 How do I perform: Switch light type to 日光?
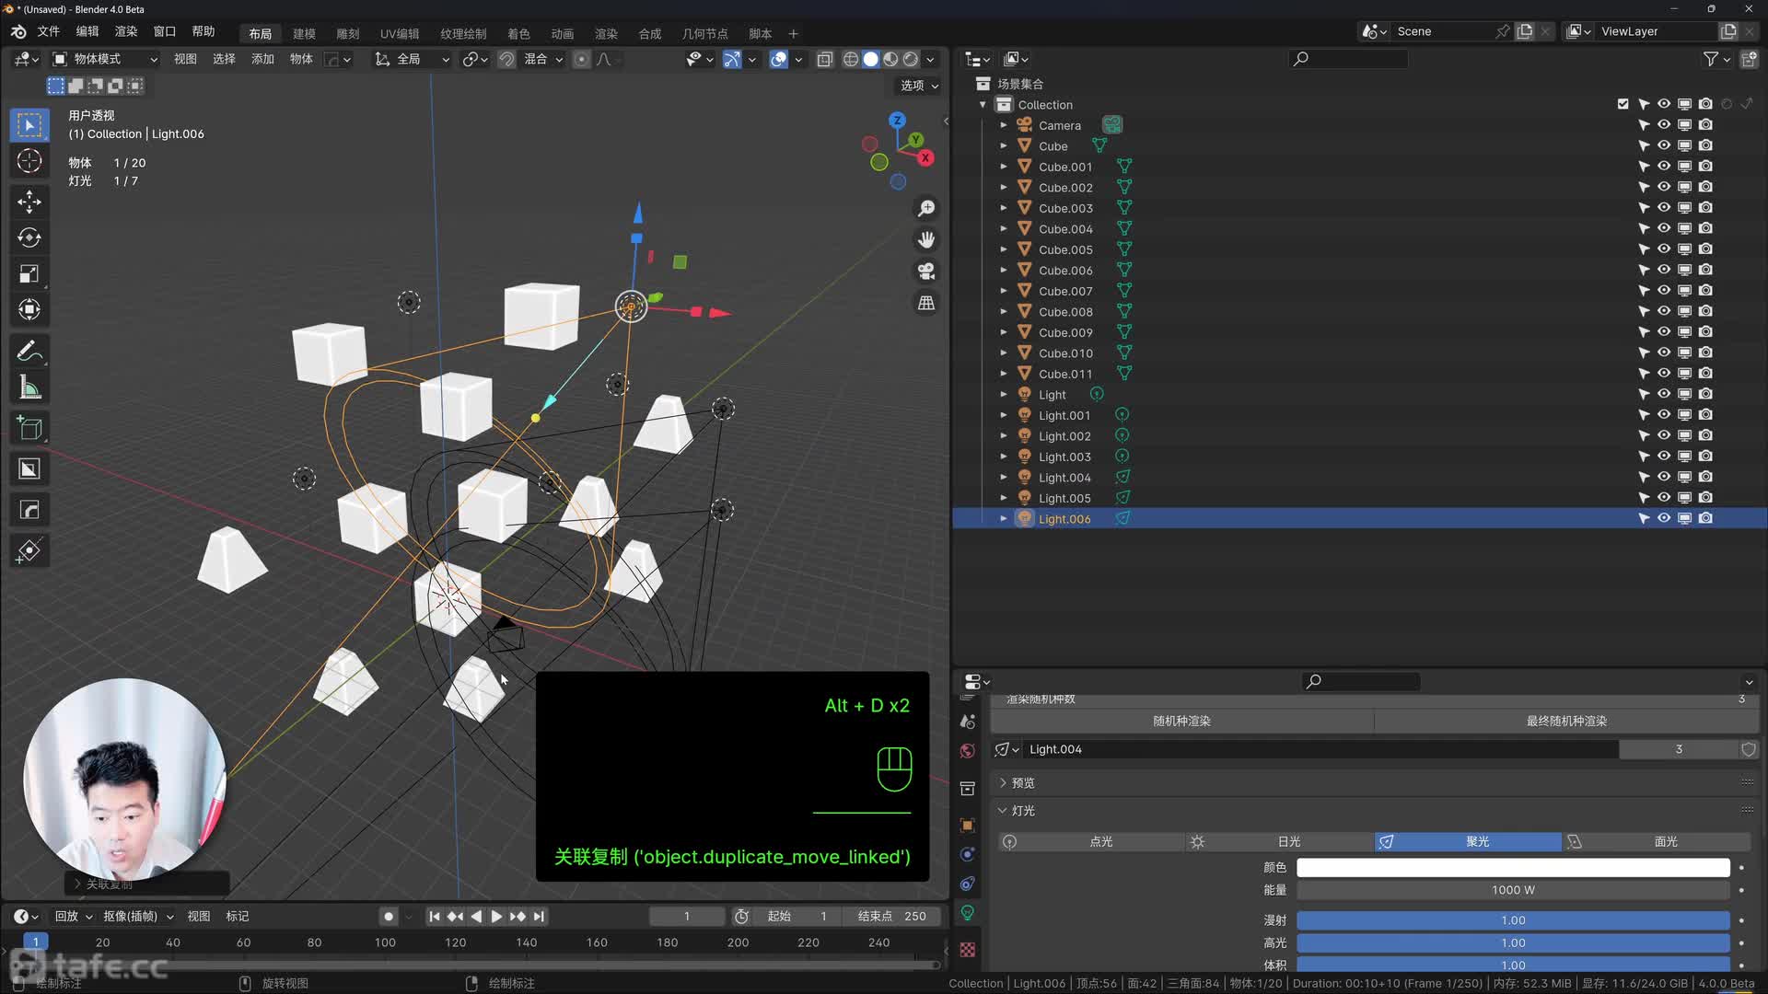point(1288,841)
